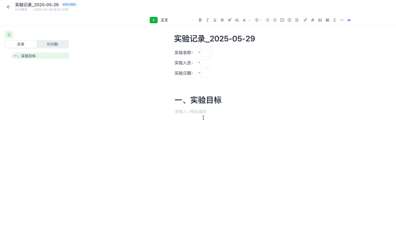This screenshot has width=396, height=250.
Task: Expand the font color options arrow
Action: point(249,20)
